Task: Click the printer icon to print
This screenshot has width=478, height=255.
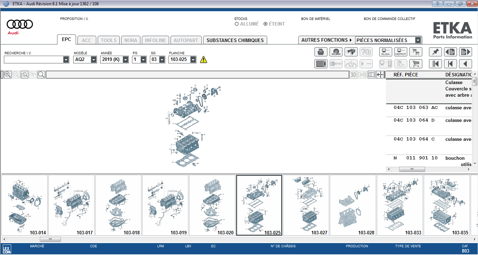Action: pos(320,52)
